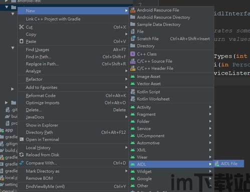Screen dimensions: 250x192
Task: Expand the Activity submenu arrow
Action: point(210,107)
